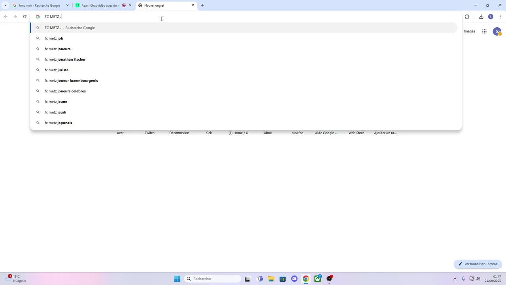
Task: Select suggestion 'fc metz jeudi'
Action: click(244, 112)
